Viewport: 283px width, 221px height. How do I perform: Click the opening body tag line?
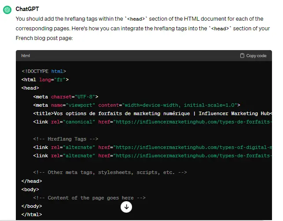(x=30, y=189)
